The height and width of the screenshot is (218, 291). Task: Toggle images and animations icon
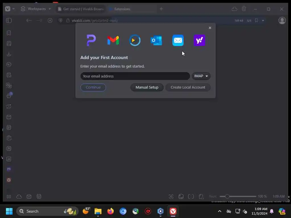pos(181,196)
